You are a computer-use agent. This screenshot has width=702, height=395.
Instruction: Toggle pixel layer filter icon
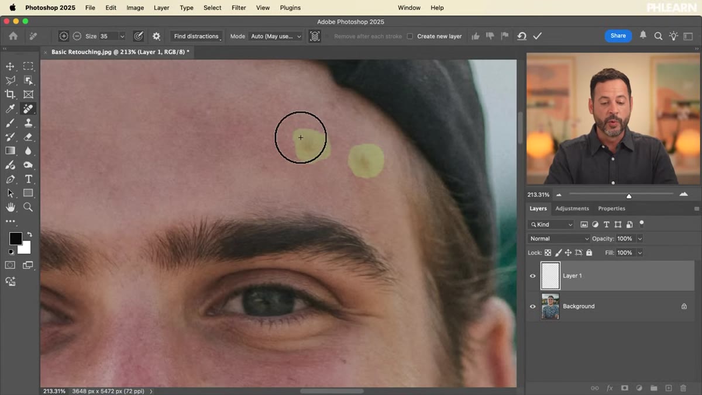point(584,224)
